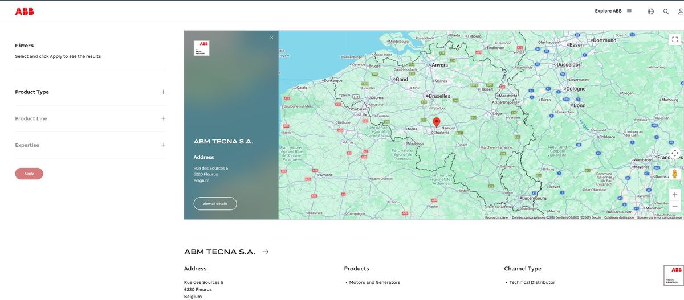Select the Street View pegman
This screenshot has height=300, width=684.
(675, 174)
